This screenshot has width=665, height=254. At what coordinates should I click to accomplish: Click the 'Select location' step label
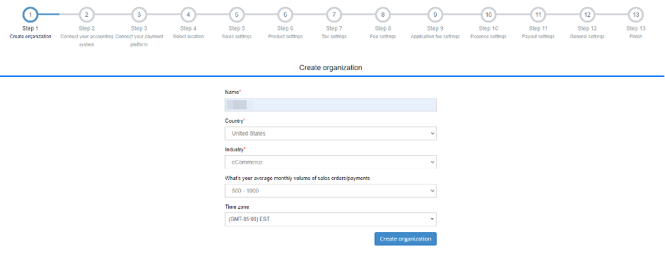[188, 37]
